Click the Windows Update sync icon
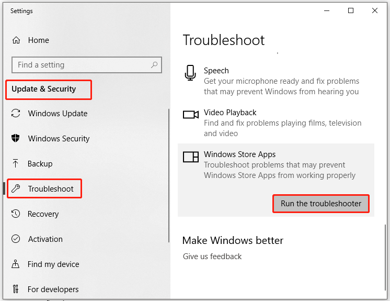 click(x=16, y=114)
